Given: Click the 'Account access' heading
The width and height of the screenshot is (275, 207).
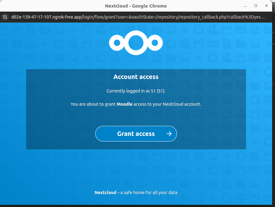Looking at the screenshot, I should coord(136,77).
